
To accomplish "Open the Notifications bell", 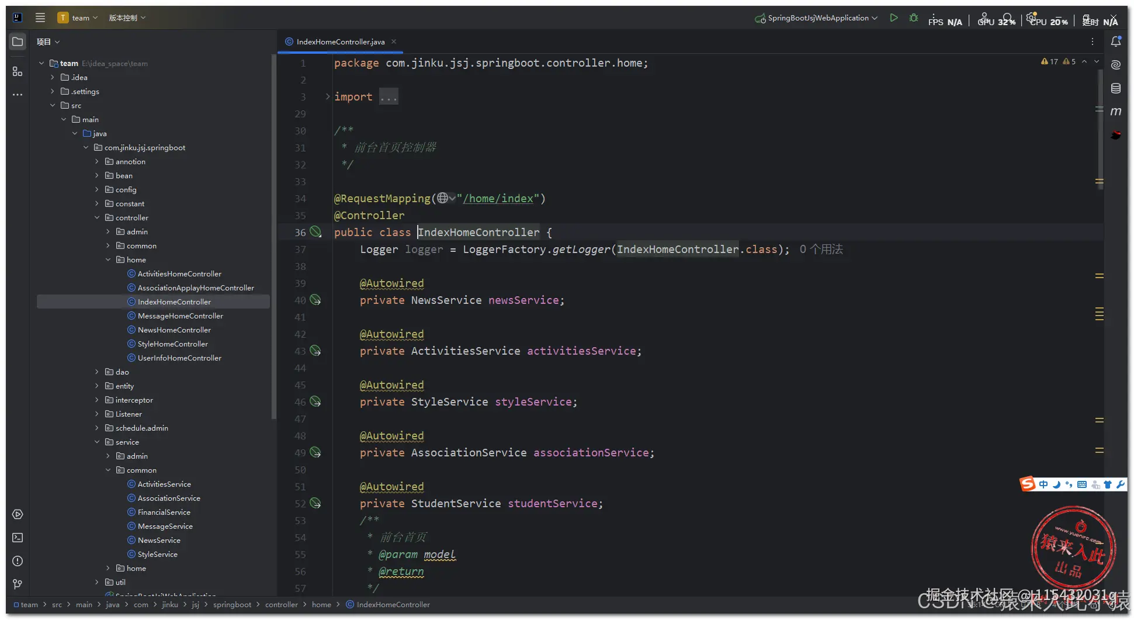I will 1116,41.
